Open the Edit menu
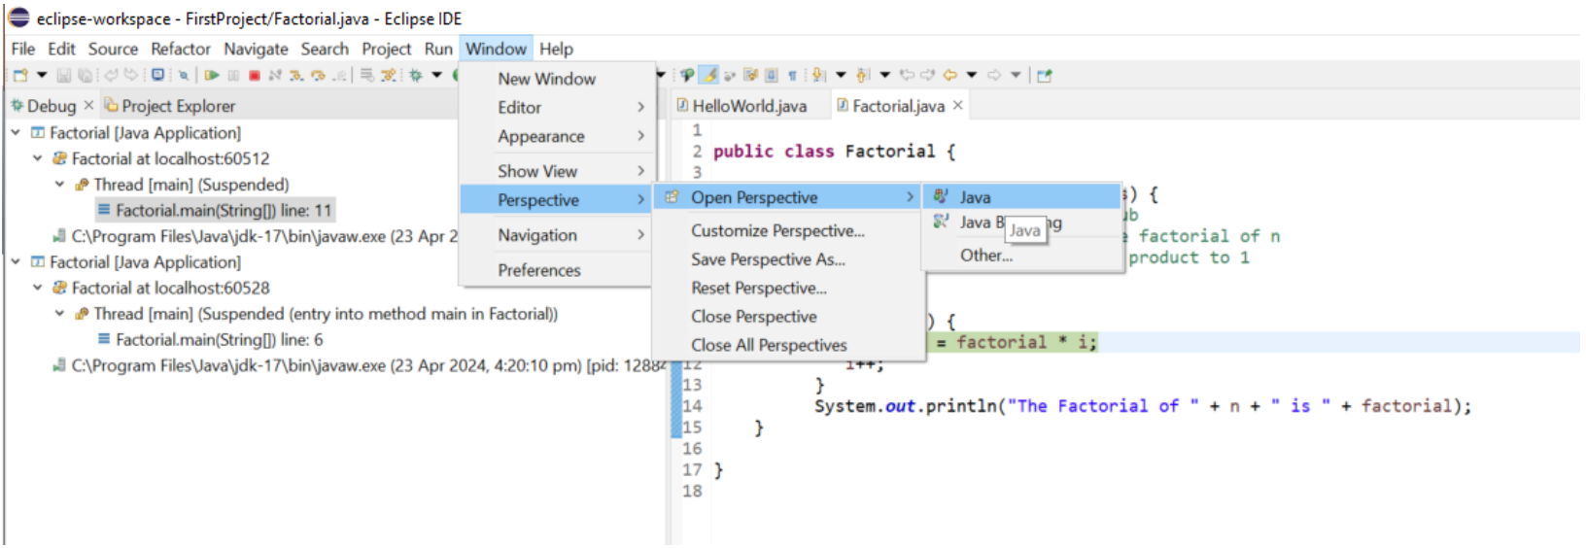Screen dimensions: 1586x548 click(61, 49)
